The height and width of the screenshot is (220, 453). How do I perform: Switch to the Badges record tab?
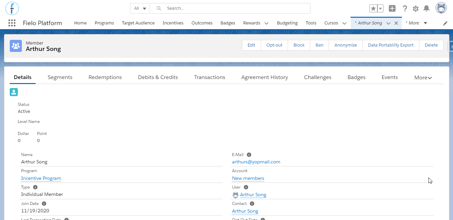(356, 77)
